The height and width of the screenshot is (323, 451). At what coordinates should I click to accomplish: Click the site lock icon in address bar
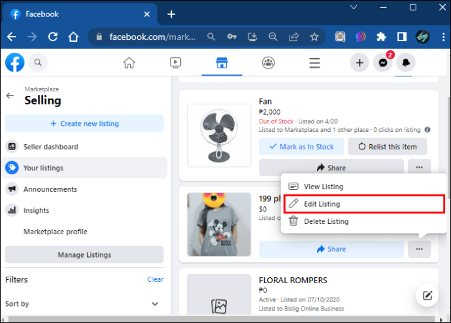(99, 37)
